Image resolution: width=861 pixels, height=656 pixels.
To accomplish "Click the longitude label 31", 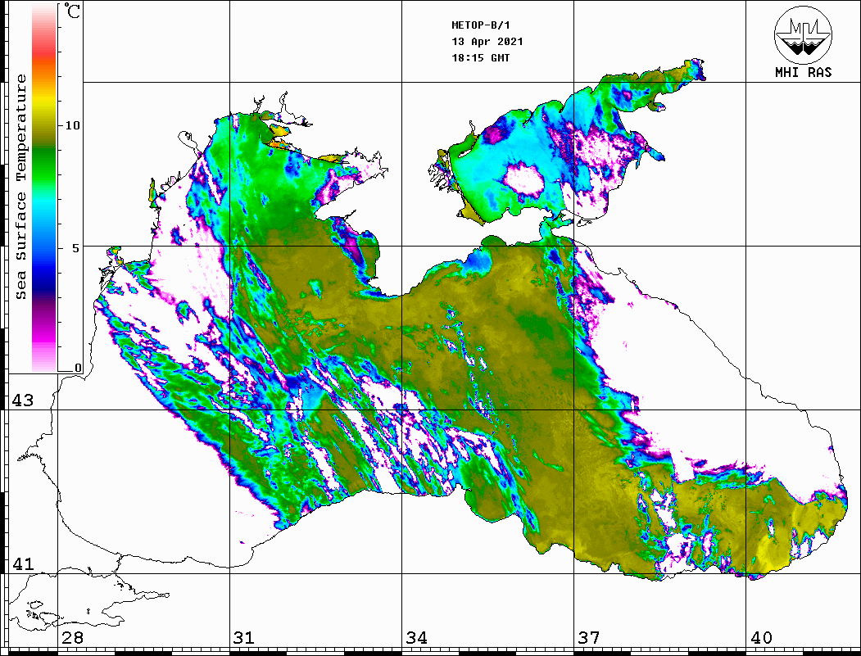I will [x=244, y=638].
